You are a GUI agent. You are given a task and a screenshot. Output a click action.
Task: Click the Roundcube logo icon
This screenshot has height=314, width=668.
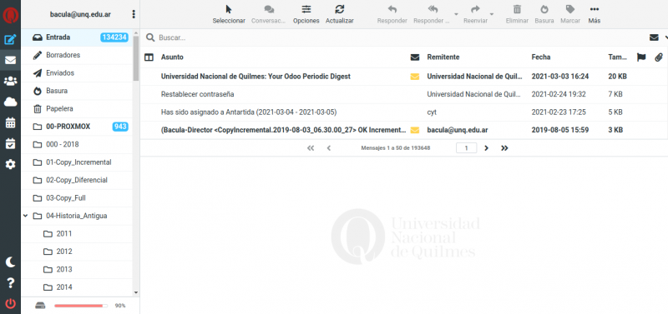[10, 14]
